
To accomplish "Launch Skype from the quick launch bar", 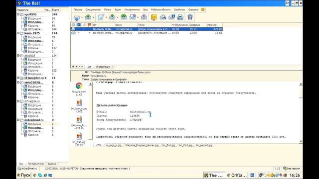I will (40, 175).
